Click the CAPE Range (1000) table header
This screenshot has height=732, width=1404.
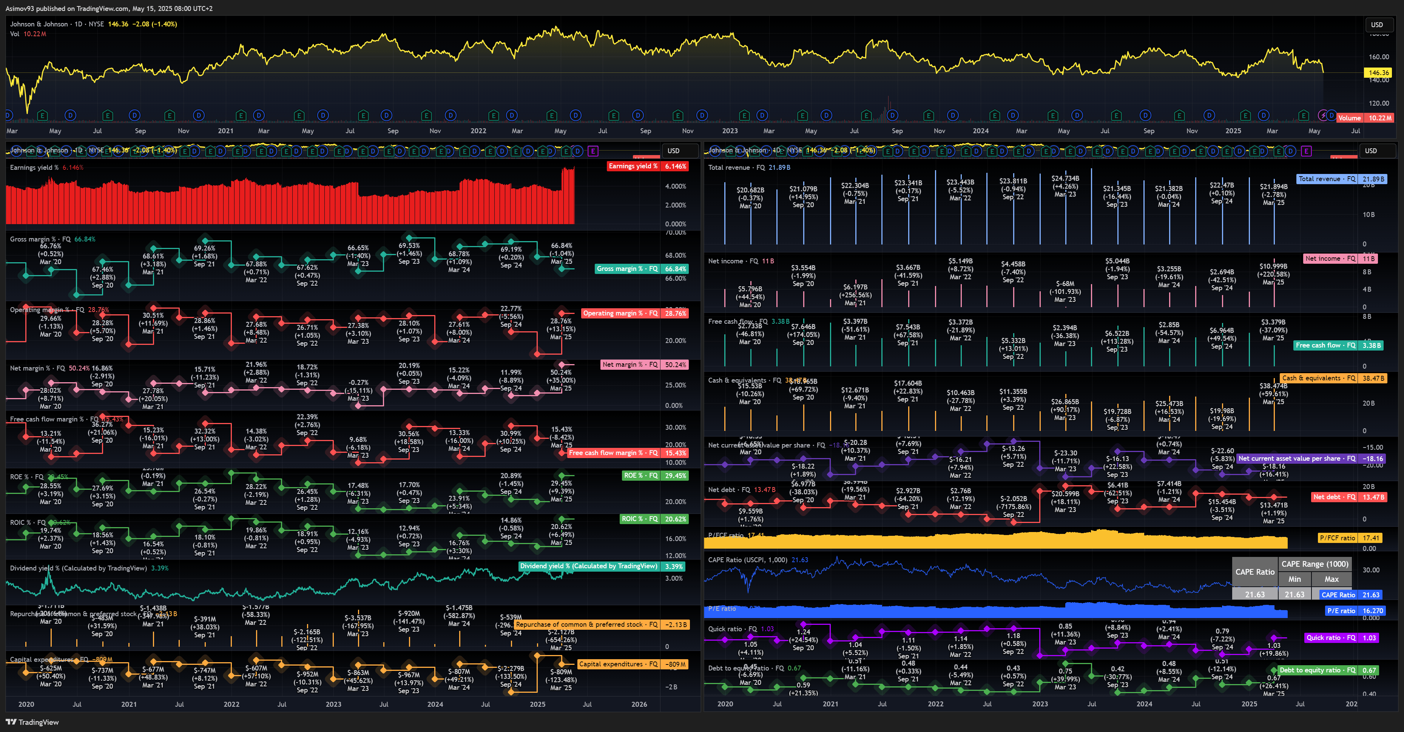(1315, 564)
